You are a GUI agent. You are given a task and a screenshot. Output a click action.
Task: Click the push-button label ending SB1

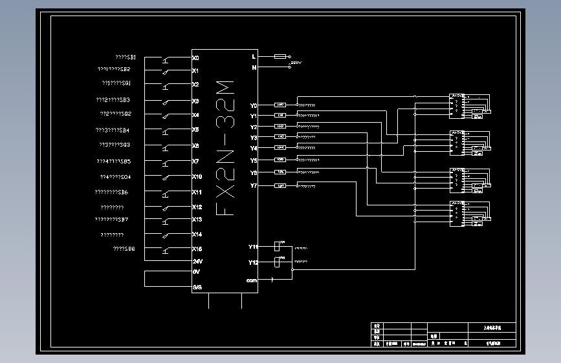126,57
